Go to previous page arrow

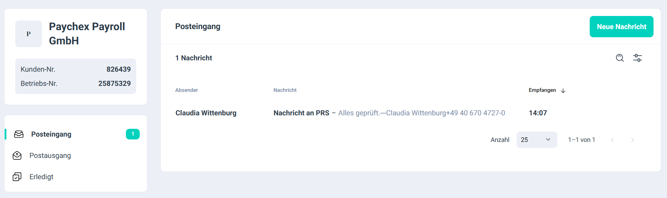coord(612,140)
